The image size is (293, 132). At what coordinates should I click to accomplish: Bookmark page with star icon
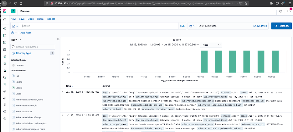[x=246, y=3]
